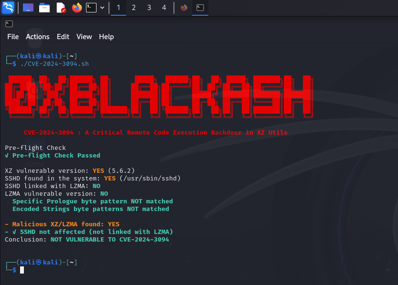Open the terminal emulator launcher icon
Viewport: 398px width, 285px height.
click(x=91, y=8)
